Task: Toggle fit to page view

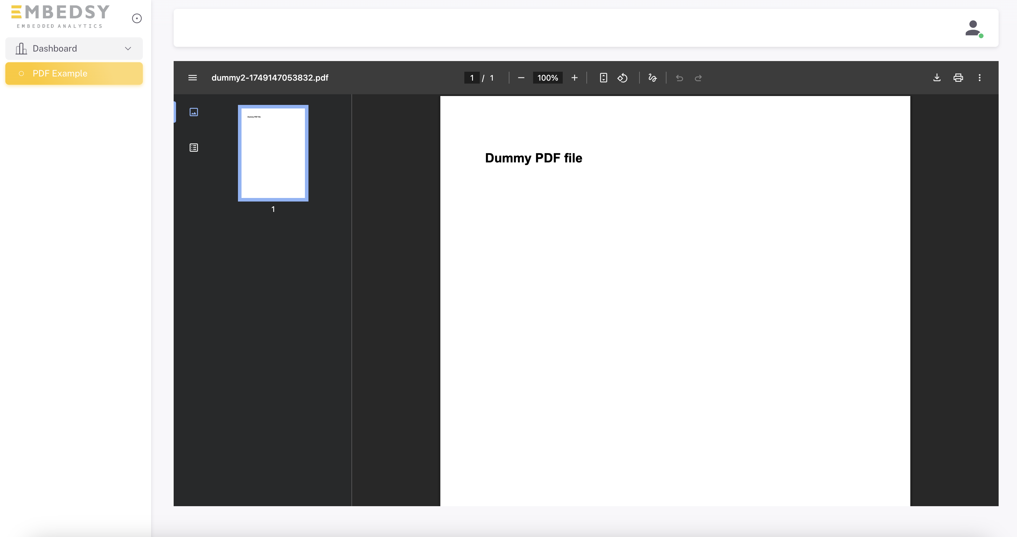Action: (x=603, y=78)
